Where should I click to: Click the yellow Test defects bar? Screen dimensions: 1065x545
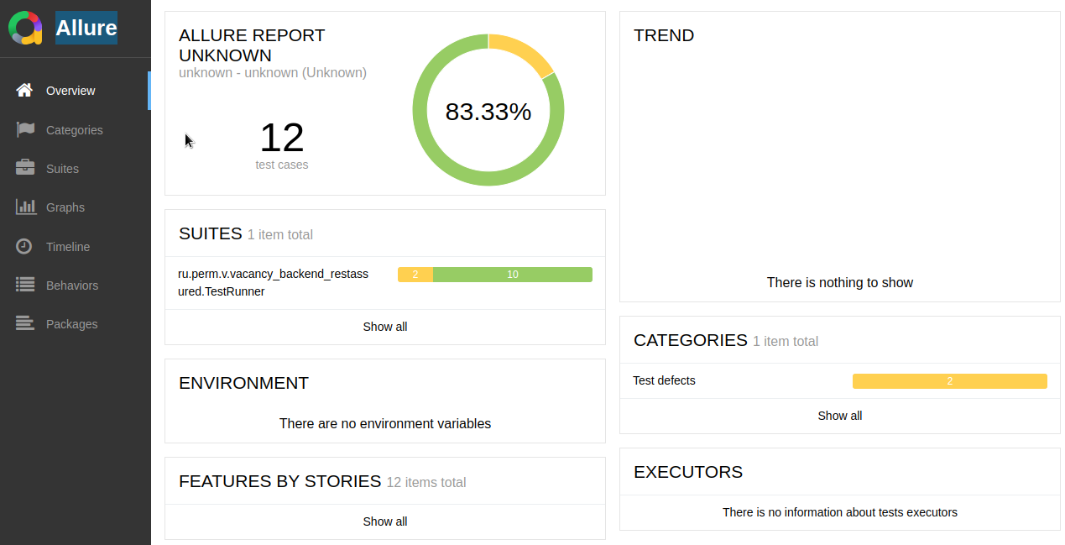[950, 381]
